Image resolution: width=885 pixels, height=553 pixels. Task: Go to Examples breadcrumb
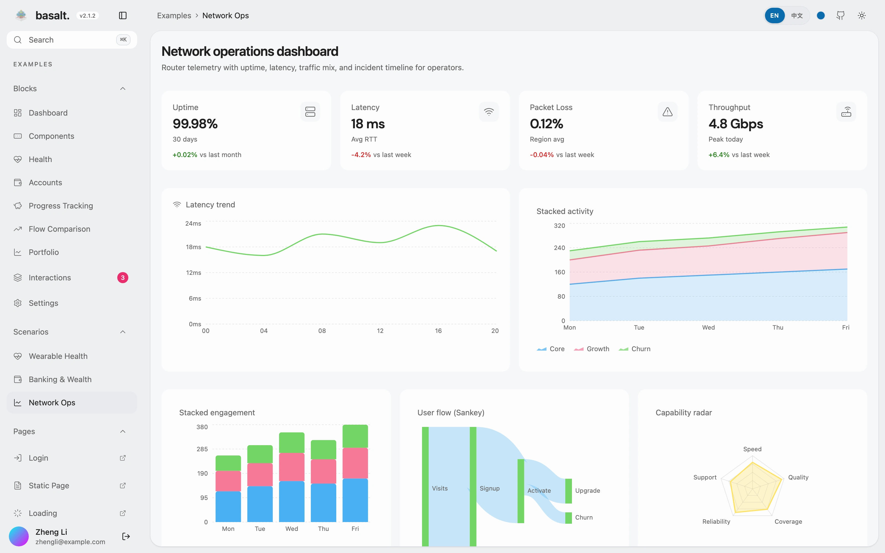pyautogui.click(x=174, y=15)
